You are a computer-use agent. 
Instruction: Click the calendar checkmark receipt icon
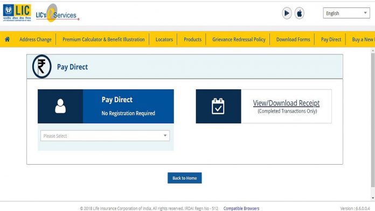(218, 106)
